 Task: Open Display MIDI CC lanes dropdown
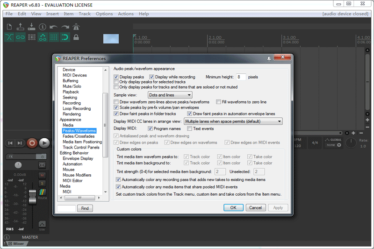point(233,121)
